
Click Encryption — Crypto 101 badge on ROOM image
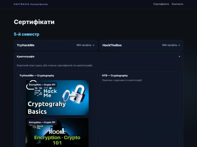[42, 122]
